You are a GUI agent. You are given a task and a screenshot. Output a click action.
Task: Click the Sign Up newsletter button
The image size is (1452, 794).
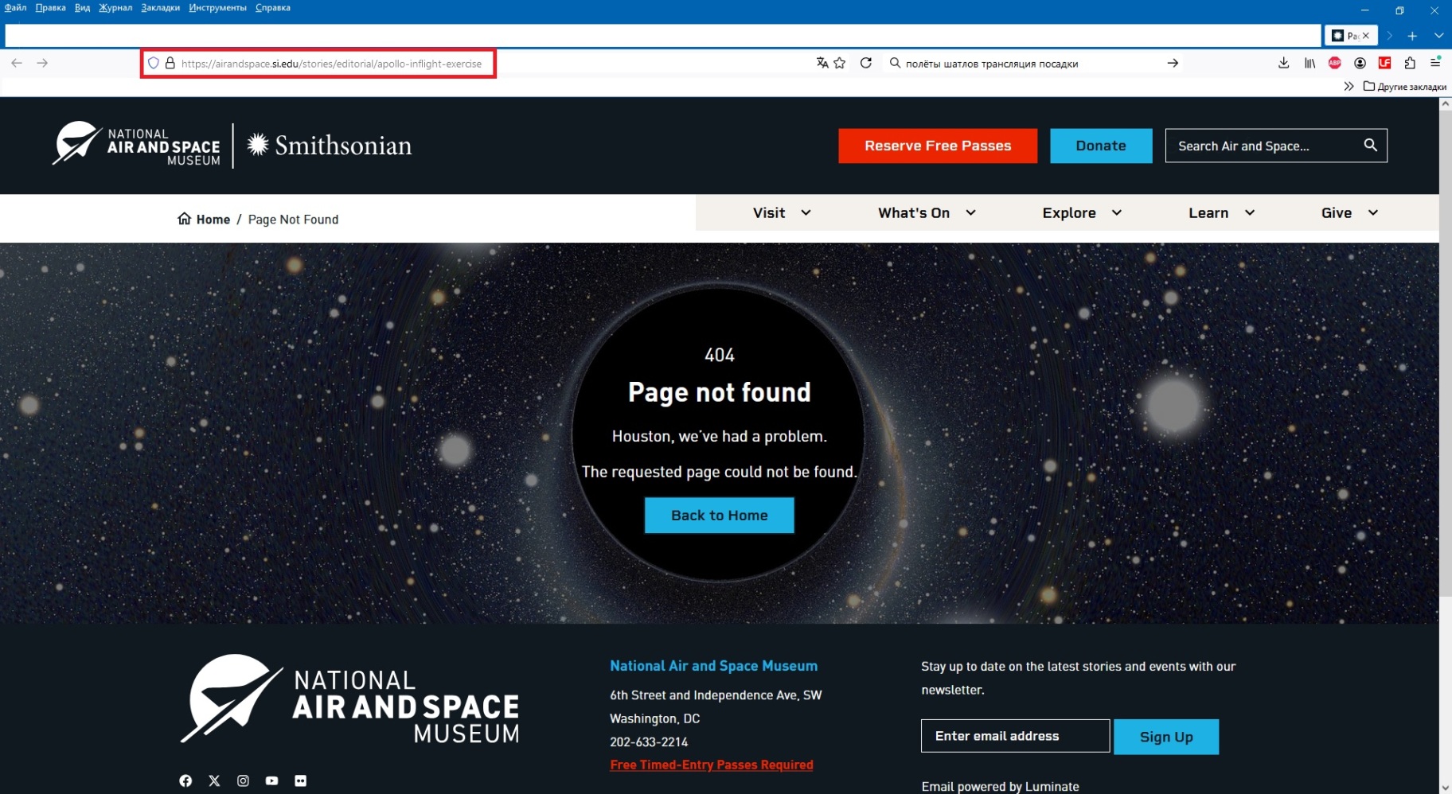(x=1166, y=737)
